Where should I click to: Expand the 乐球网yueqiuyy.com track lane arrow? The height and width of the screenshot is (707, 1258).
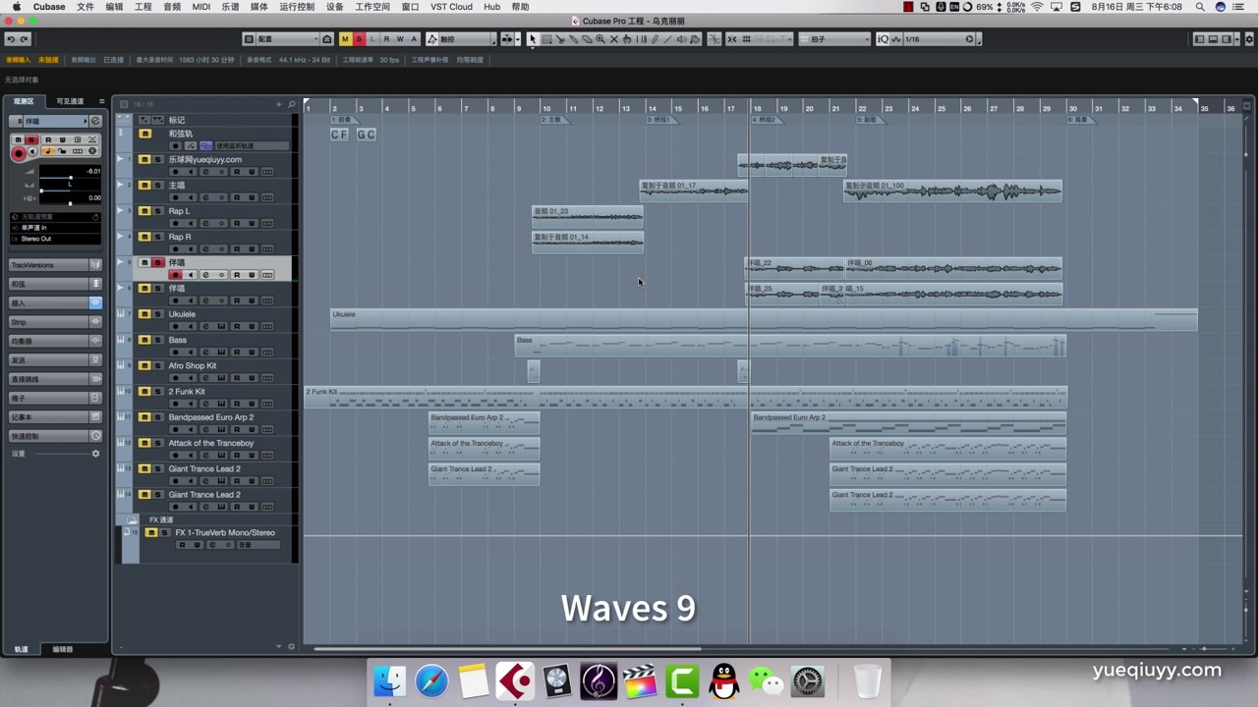pos(121,159)
